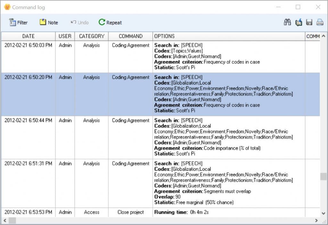Click the application icon in the title bar

[7, 7]
